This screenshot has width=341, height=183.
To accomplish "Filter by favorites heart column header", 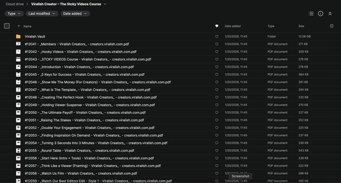I will click(216, 26).
